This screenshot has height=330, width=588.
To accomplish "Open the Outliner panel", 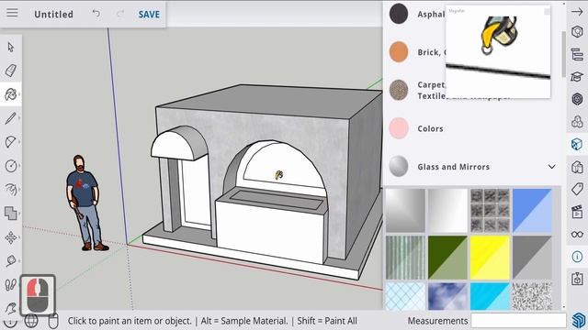I will pos(577,55).
